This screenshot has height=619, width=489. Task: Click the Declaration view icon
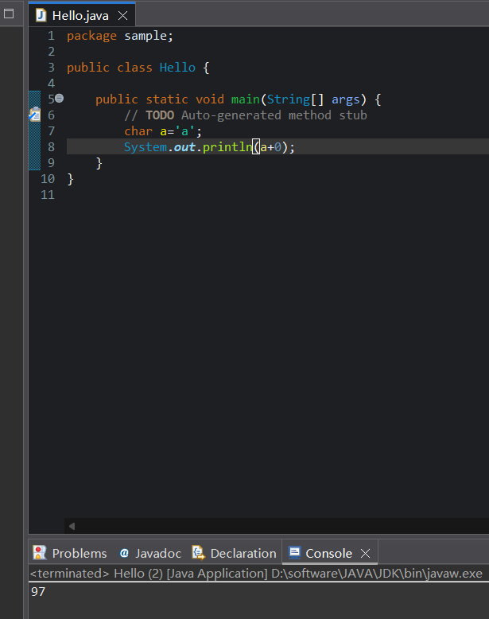(x=198, y=553)
